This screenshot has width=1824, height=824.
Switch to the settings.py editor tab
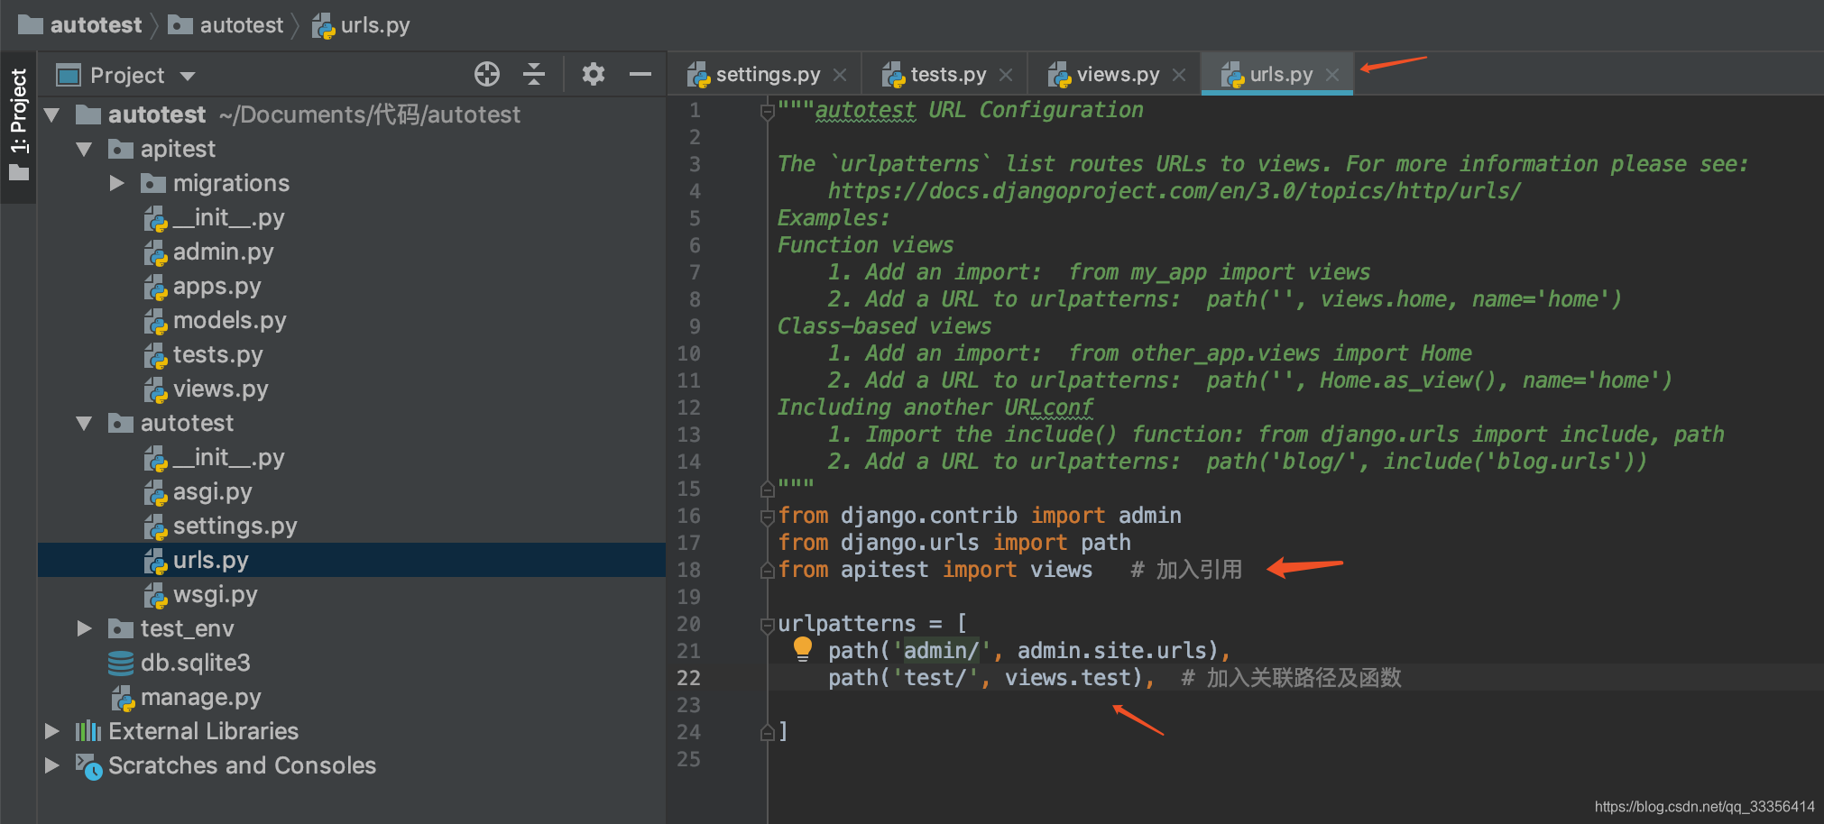click(768, 75)
